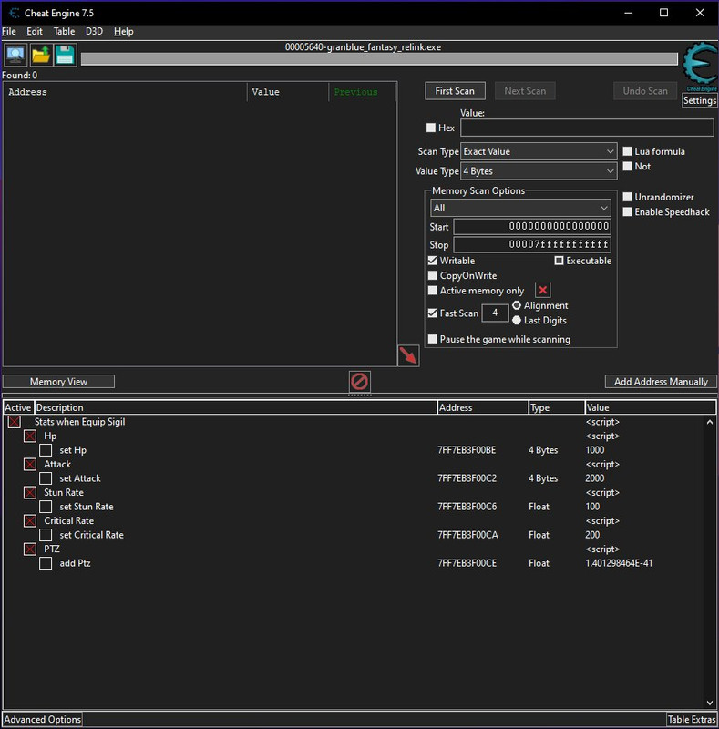Check the Not option
Screen dimensions: 719x729
click(627, 166)
